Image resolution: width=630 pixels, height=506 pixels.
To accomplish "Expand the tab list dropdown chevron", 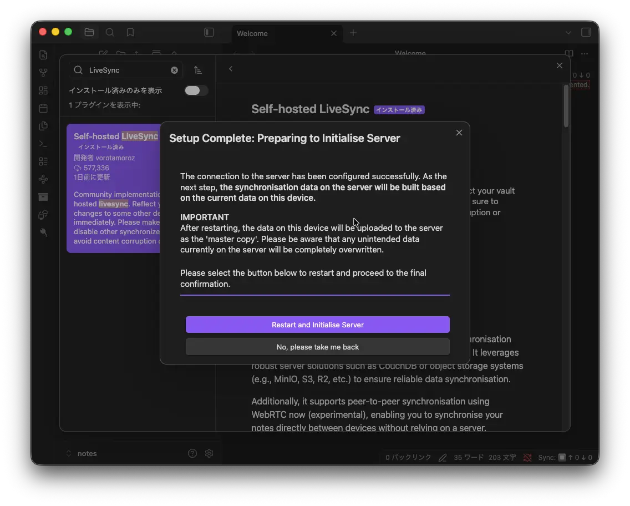I will tap(568, 33).
